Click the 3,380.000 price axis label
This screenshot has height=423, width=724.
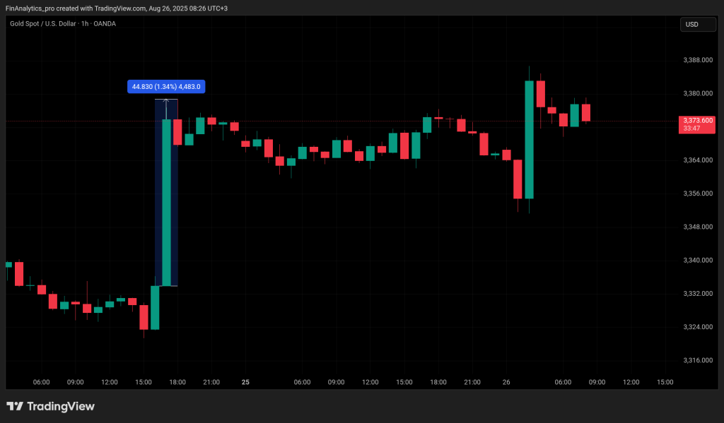(698, 93)
